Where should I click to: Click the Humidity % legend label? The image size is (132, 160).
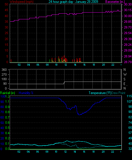coord(26,93)
